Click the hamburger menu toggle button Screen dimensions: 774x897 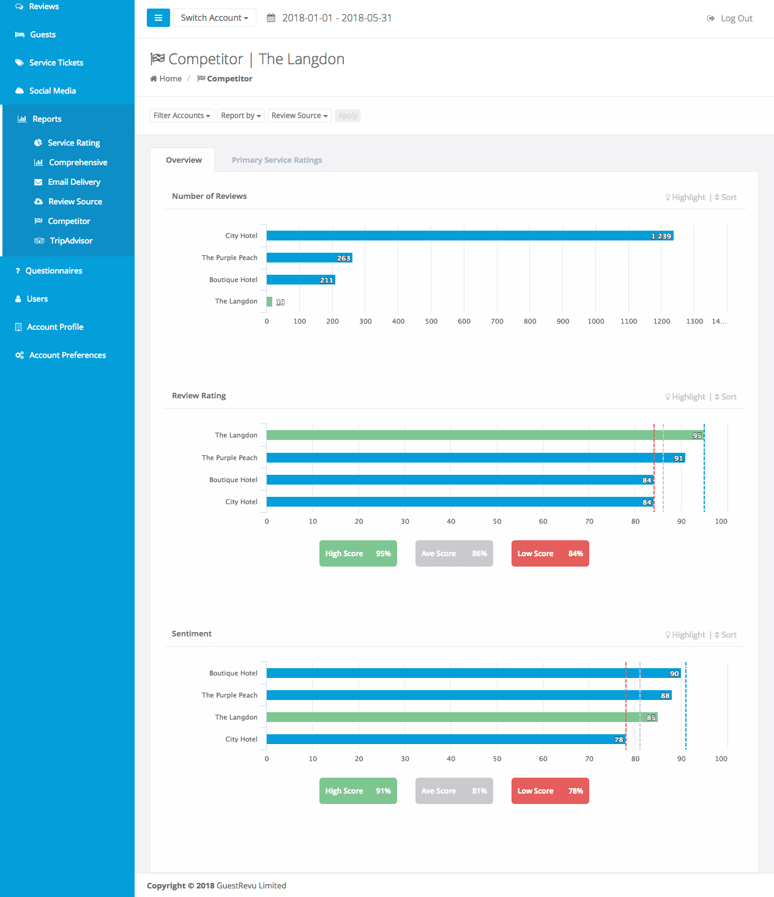point(158,18)
